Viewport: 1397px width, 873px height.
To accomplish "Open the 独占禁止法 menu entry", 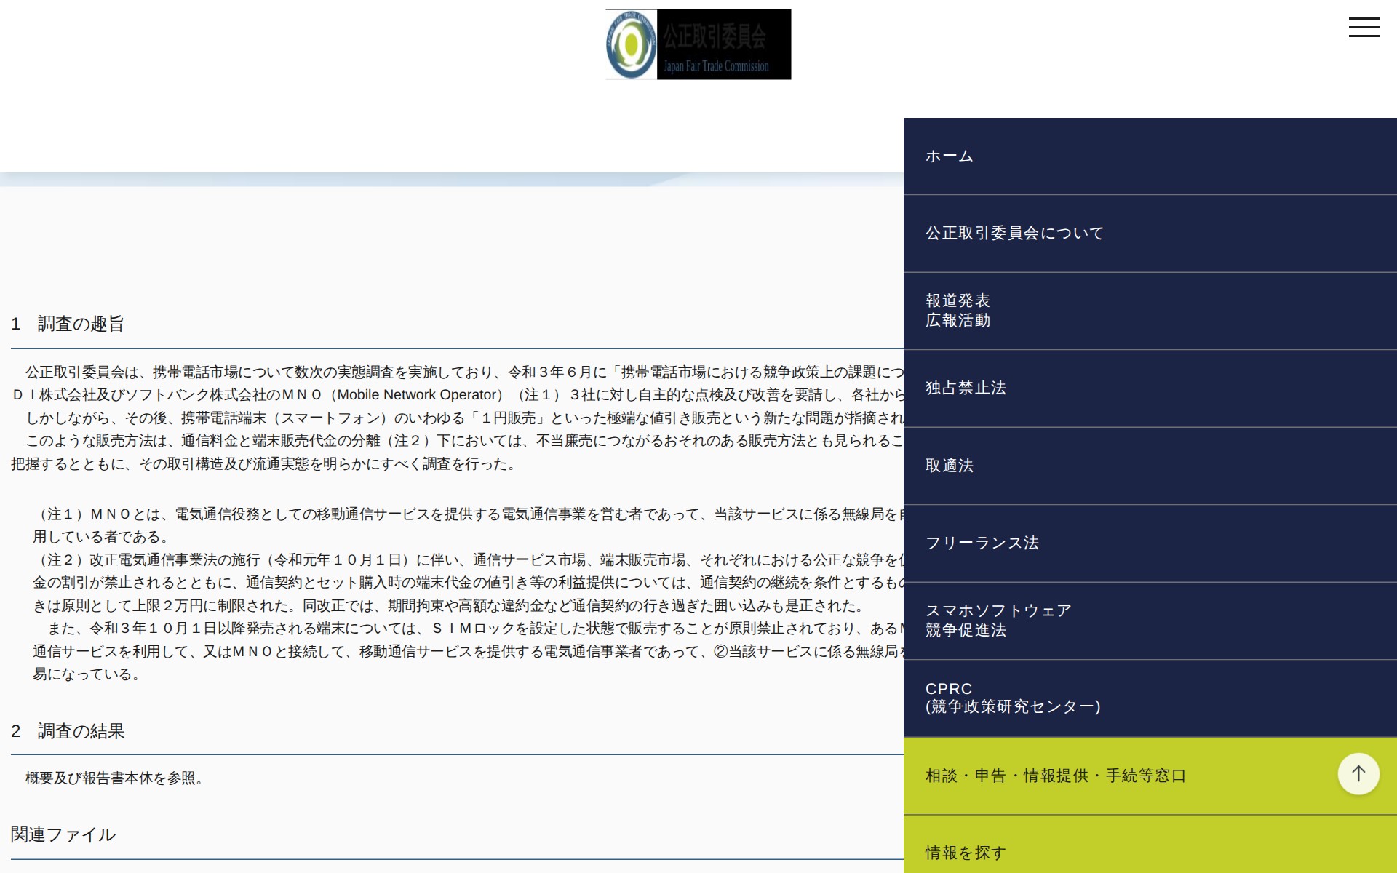I will pyautogui.click(x=966, y=388).
